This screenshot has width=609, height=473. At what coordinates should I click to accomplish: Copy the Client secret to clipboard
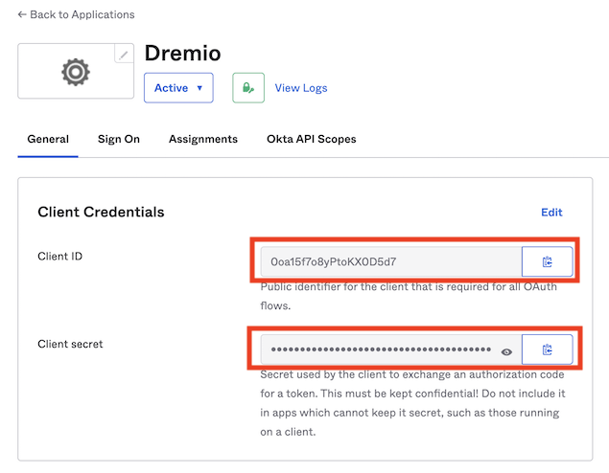[547, 350]
